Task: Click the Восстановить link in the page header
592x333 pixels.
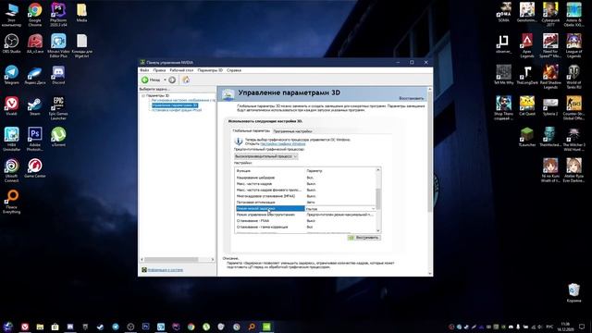Action: pos(411,98)
